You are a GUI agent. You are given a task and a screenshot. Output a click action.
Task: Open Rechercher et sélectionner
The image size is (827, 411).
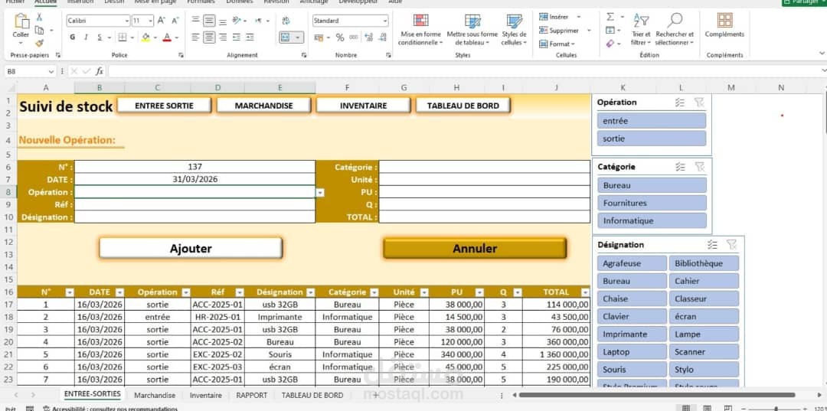point(675,30)
